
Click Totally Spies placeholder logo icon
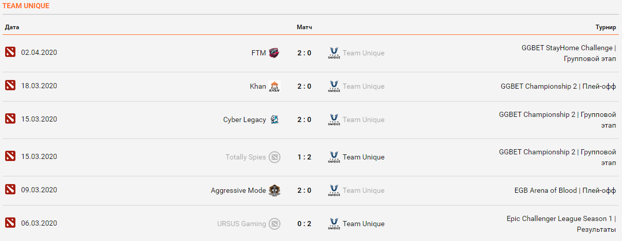[274, 157]
